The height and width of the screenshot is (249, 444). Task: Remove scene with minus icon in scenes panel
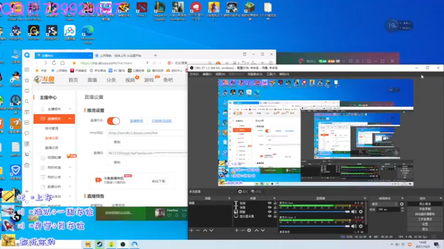pos(198,230)
